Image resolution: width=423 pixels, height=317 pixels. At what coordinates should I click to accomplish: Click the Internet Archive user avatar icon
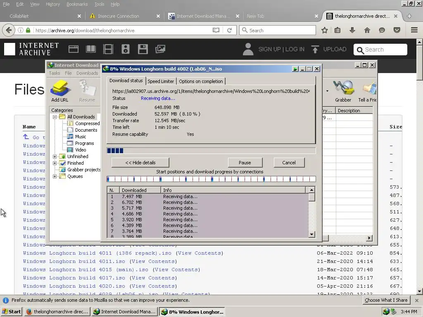pyautogui.click(x=248, y=49)
